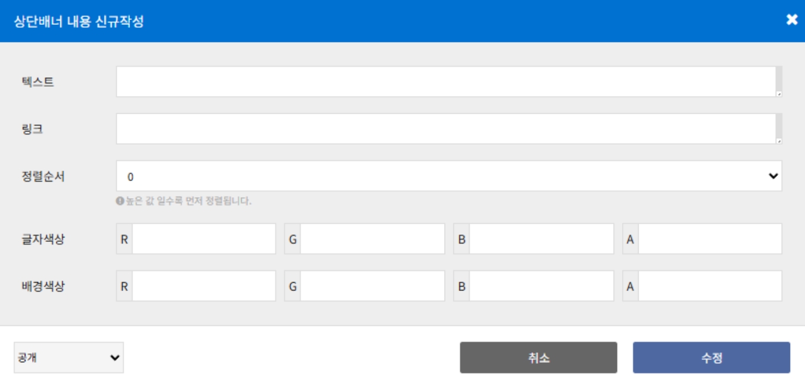Focus 글자색상 A value field
The height and width of the screenshot is (386, 805).
point(710,239)
